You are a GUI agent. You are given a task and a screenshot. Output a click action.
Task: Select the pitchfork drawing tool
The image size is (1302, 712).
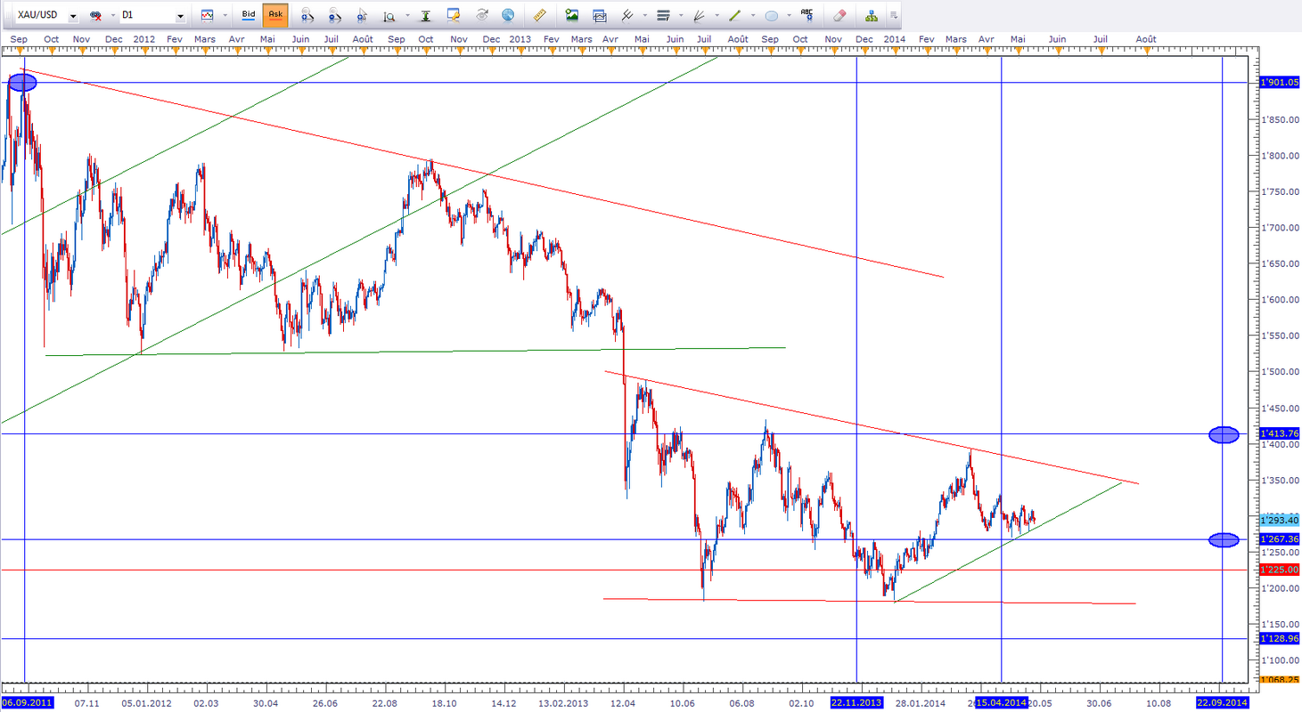pyautogui.click(x=627, y=15)
